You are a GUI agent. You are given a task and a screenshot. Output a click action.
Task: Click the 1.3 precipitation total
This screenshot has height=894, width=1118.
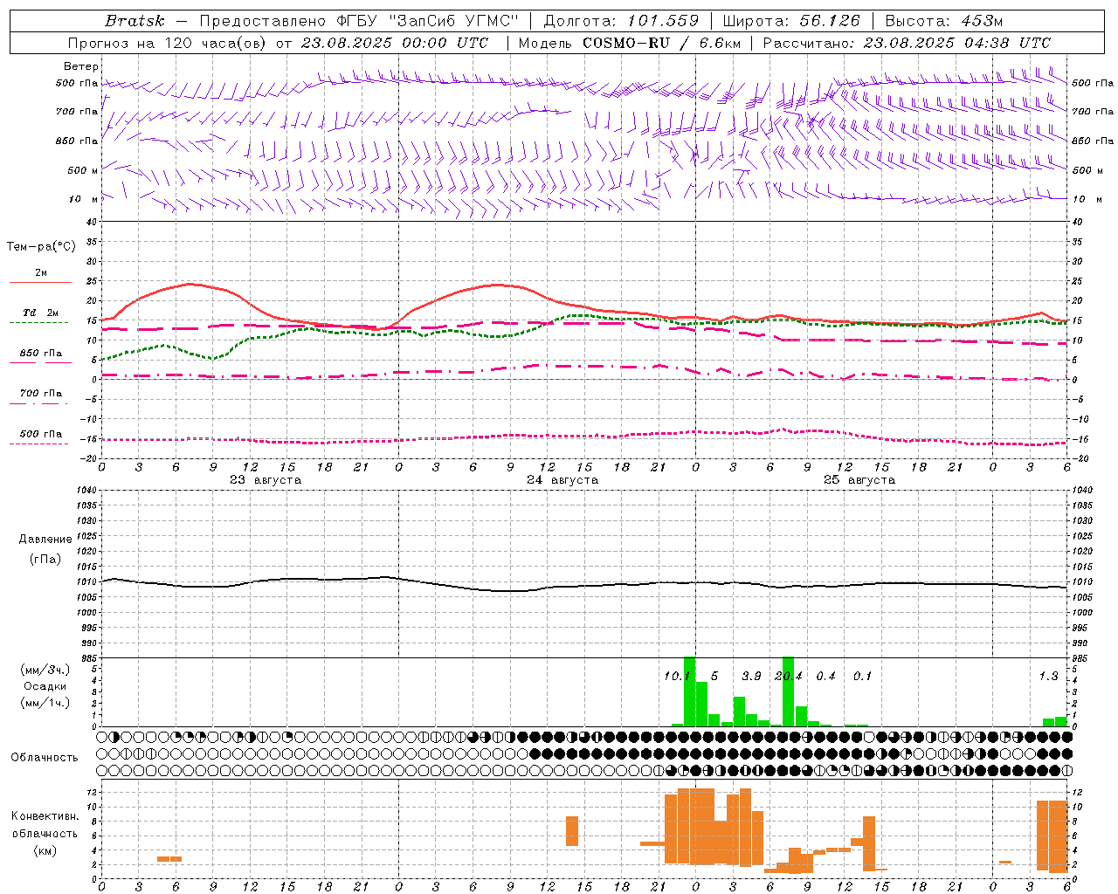[1048, 676]
